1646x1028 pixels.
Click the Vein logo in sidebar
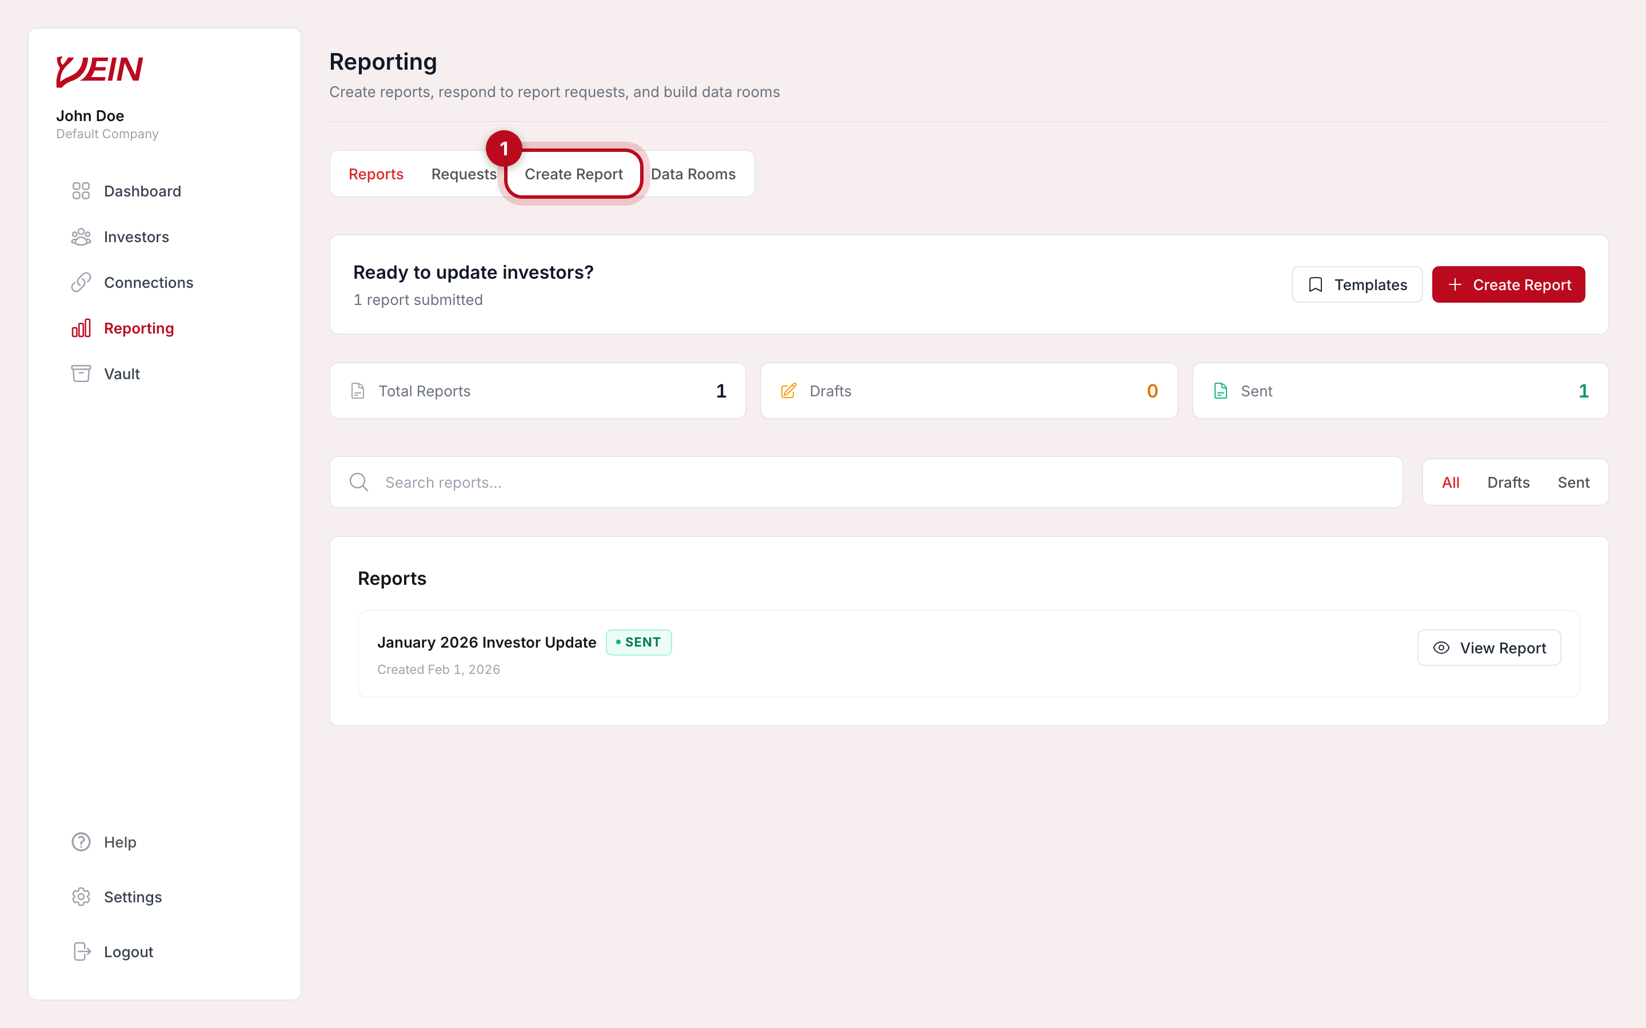tap(99, 71)
